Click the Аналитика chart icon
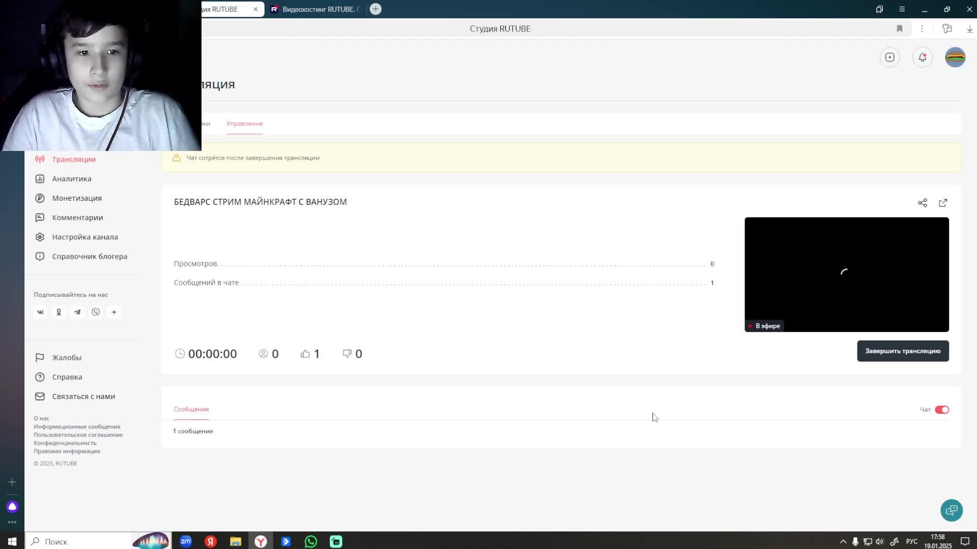977x549 pixels. [x=40, y=178]
